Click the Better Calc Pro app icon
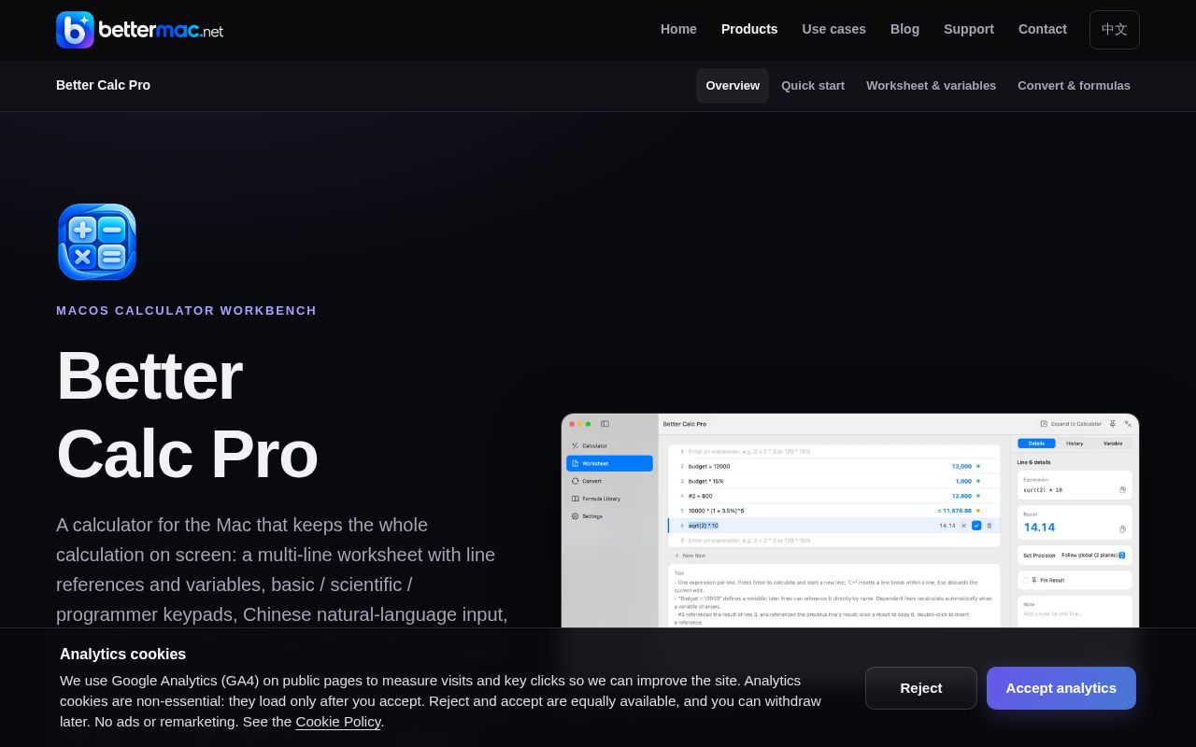This screenshot has height=747, width=1196. tap(97, 242)
